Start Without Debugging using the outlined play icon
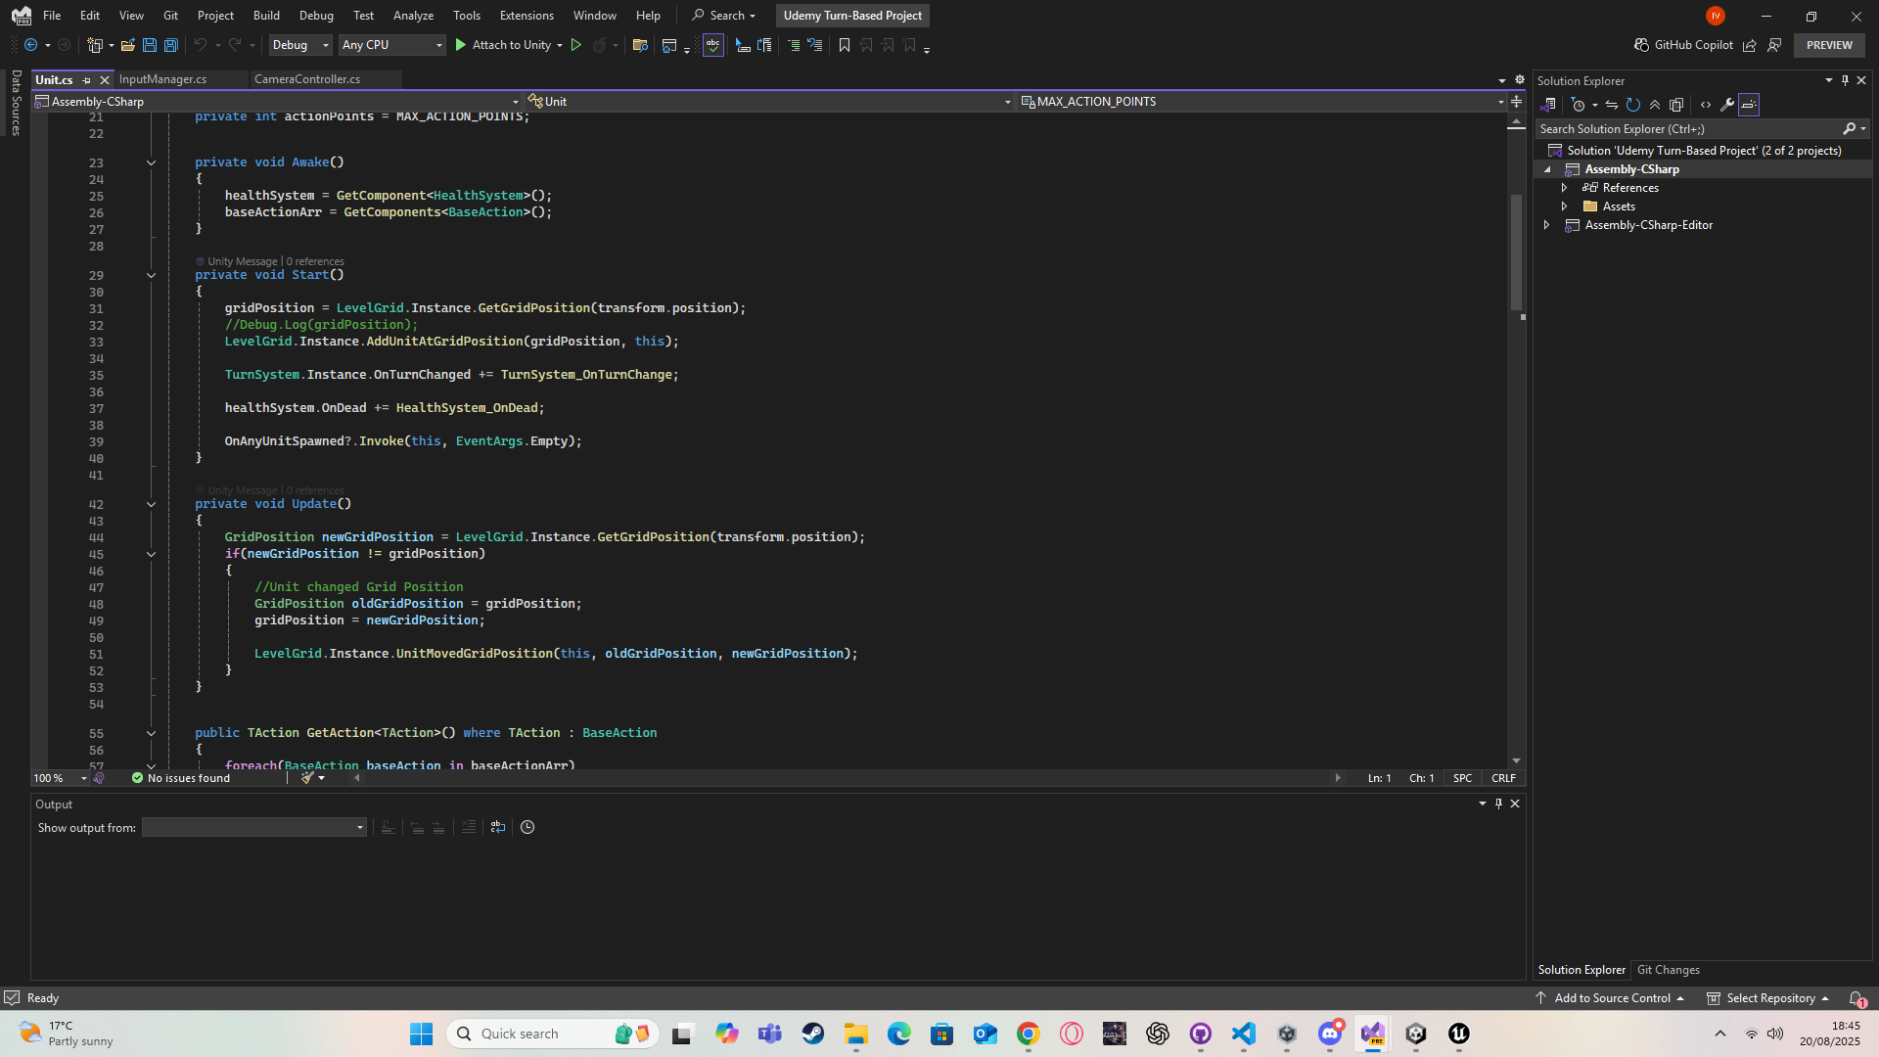1879x1057 pixels. tap(575, 45)
